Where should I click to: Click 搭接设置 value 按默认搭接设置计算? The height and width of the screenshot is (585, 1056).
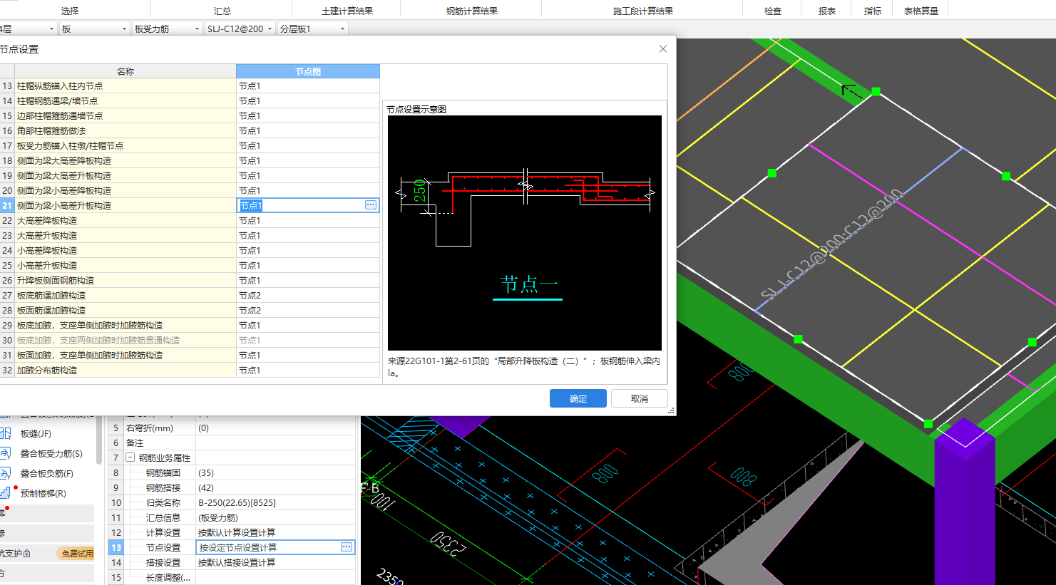pos(275,562)
